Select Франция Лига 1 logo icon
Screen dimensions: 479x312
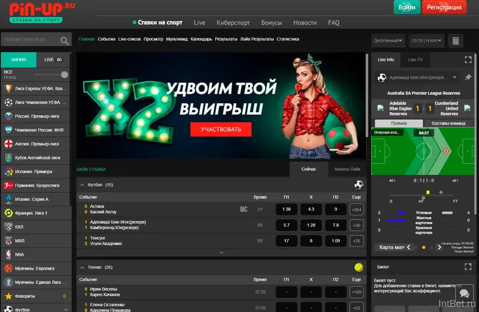pos(8,213)
